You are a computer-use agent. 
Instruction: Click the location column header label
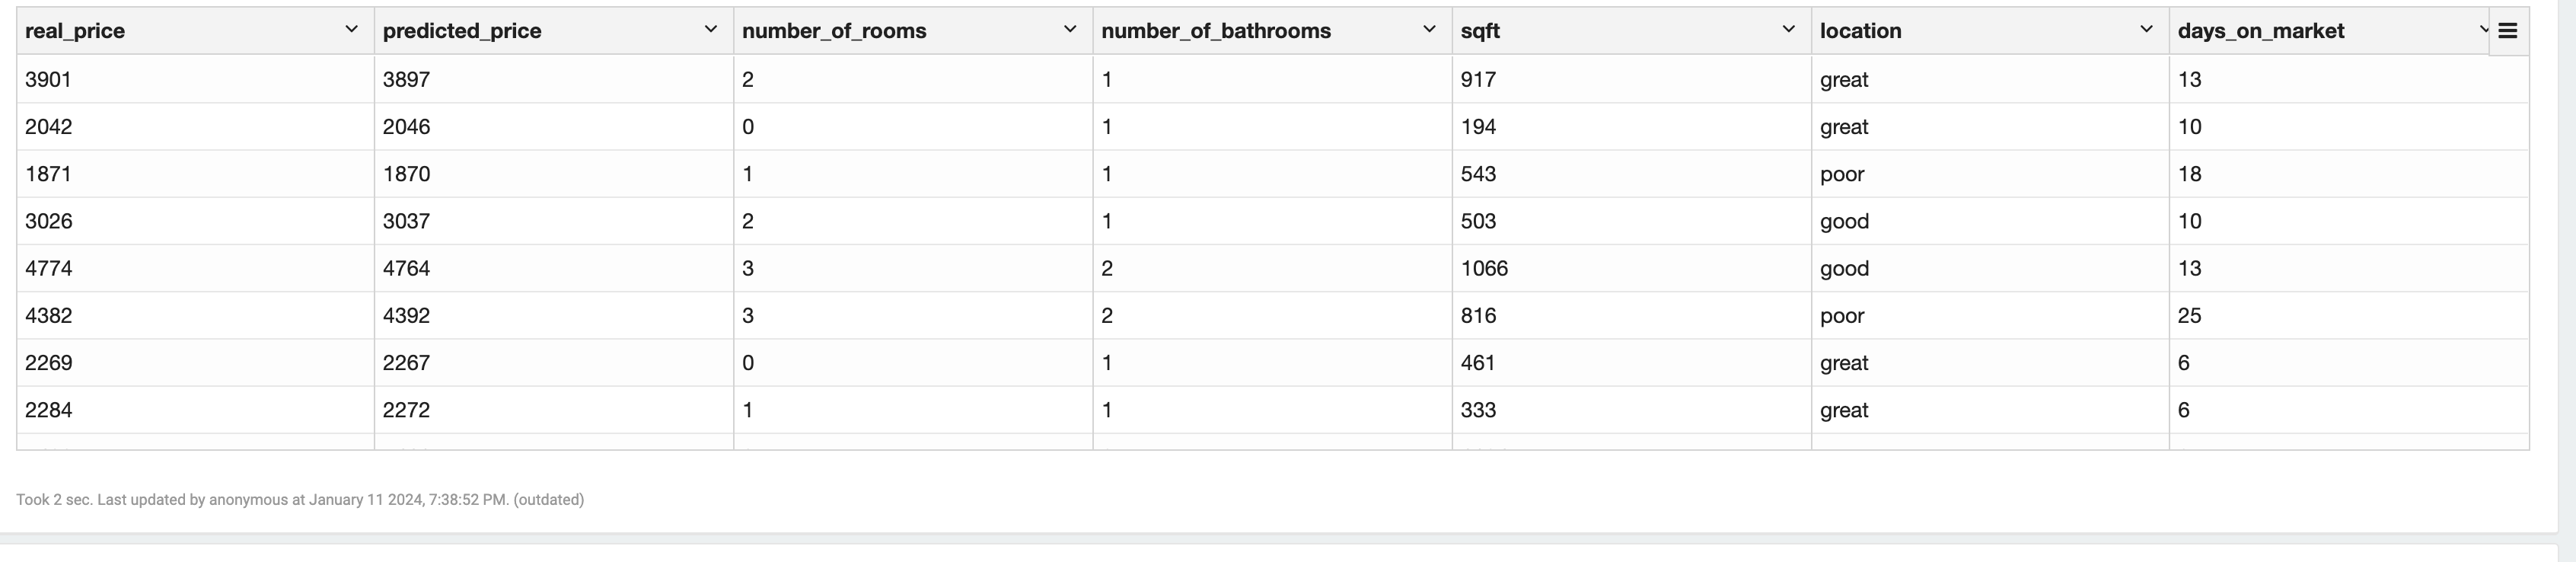point(1860,31)
